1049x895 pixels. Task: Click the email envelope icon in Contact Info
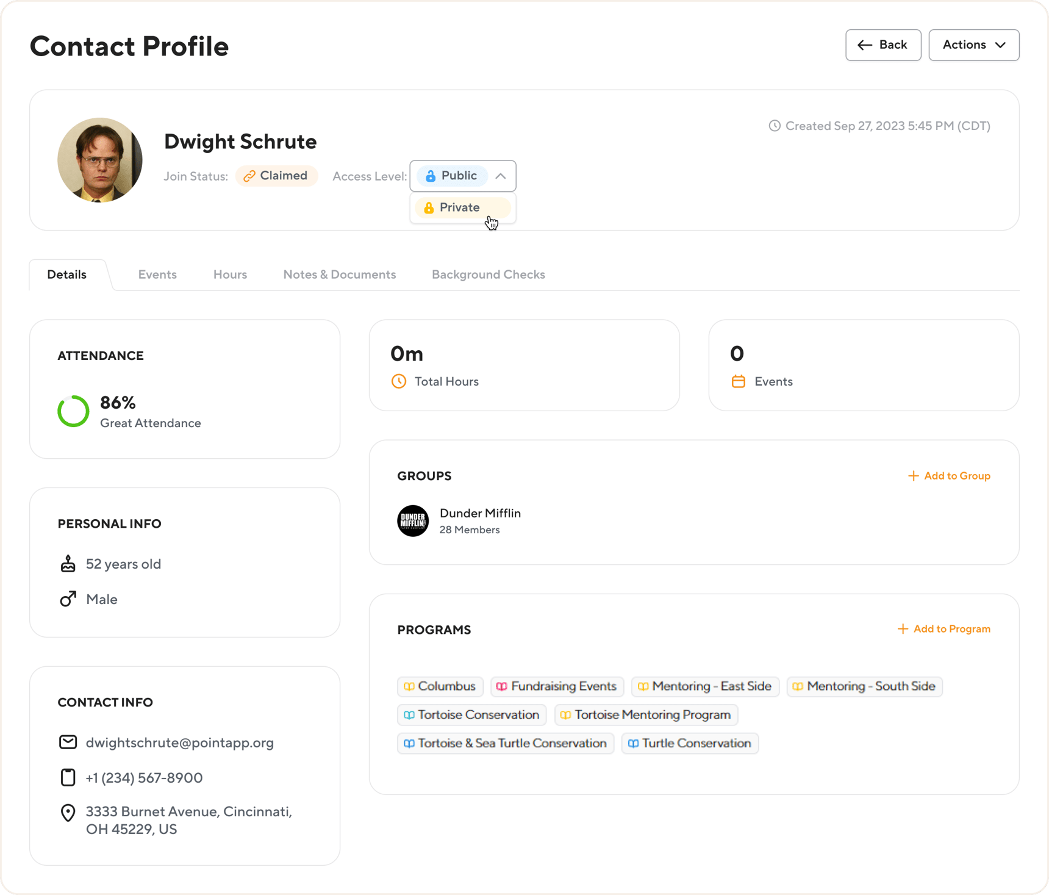[68, 742]
